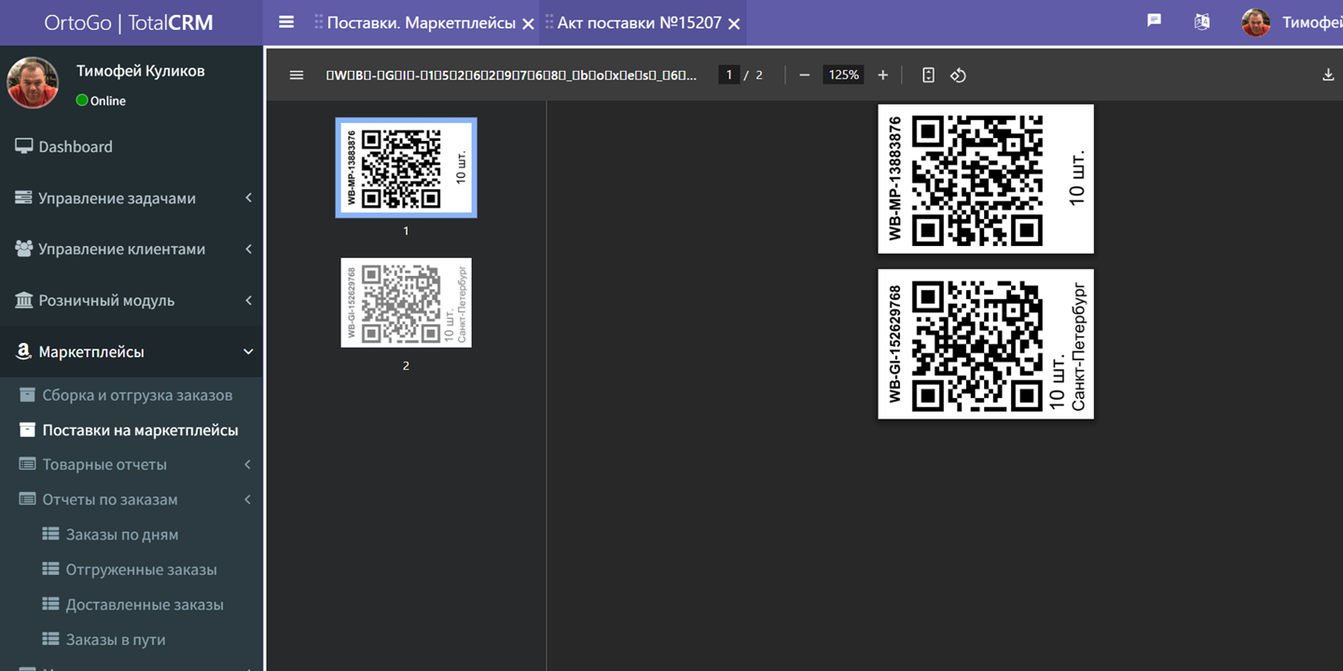Toggle the sidebar with the top hamburger icon
Image resolution: width=1343 pixels, height=671 pixels.
click(286, 22)
